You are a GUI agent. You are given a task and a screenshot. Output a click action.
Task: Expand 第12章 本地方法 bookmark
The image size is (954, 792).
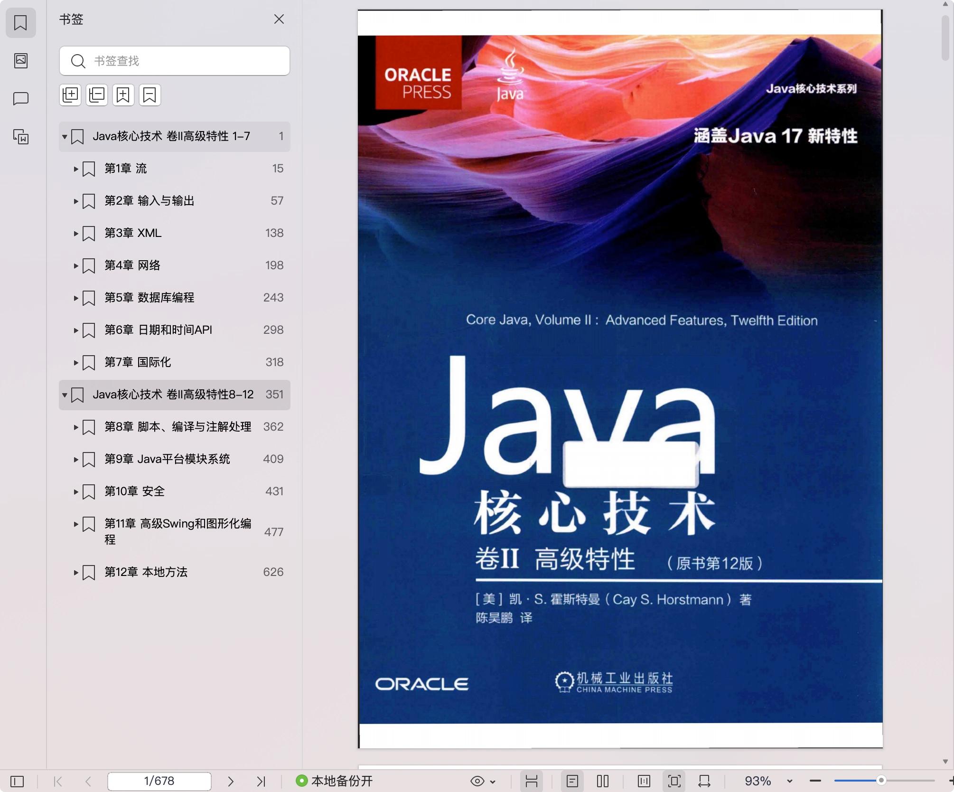[76, 572]
